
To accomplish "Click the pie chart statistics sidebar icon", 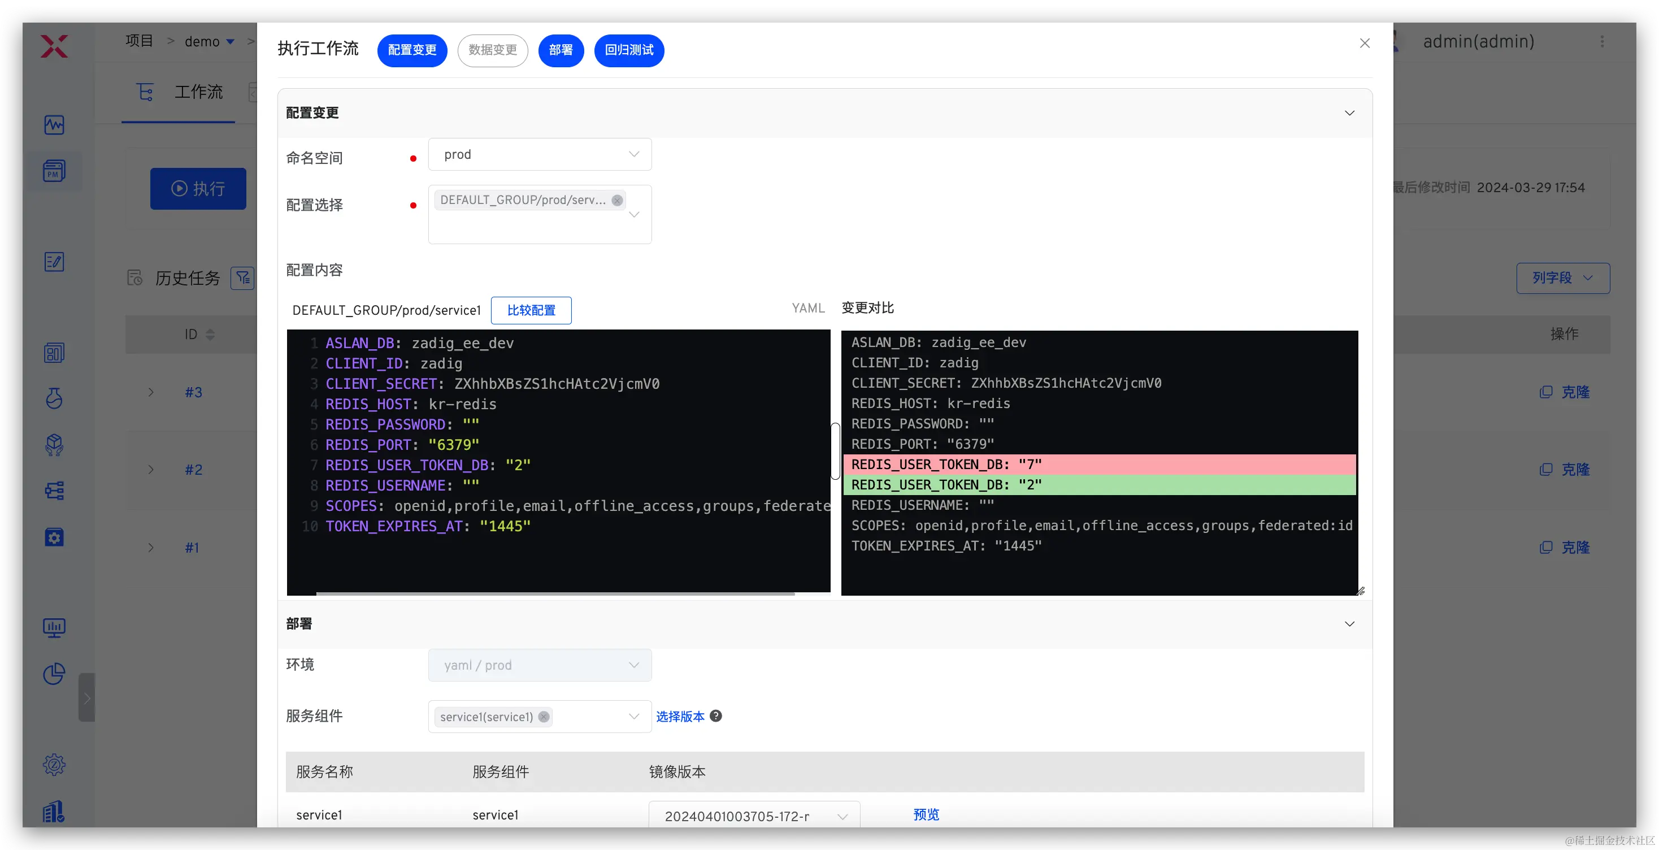I will coord(54,674).
